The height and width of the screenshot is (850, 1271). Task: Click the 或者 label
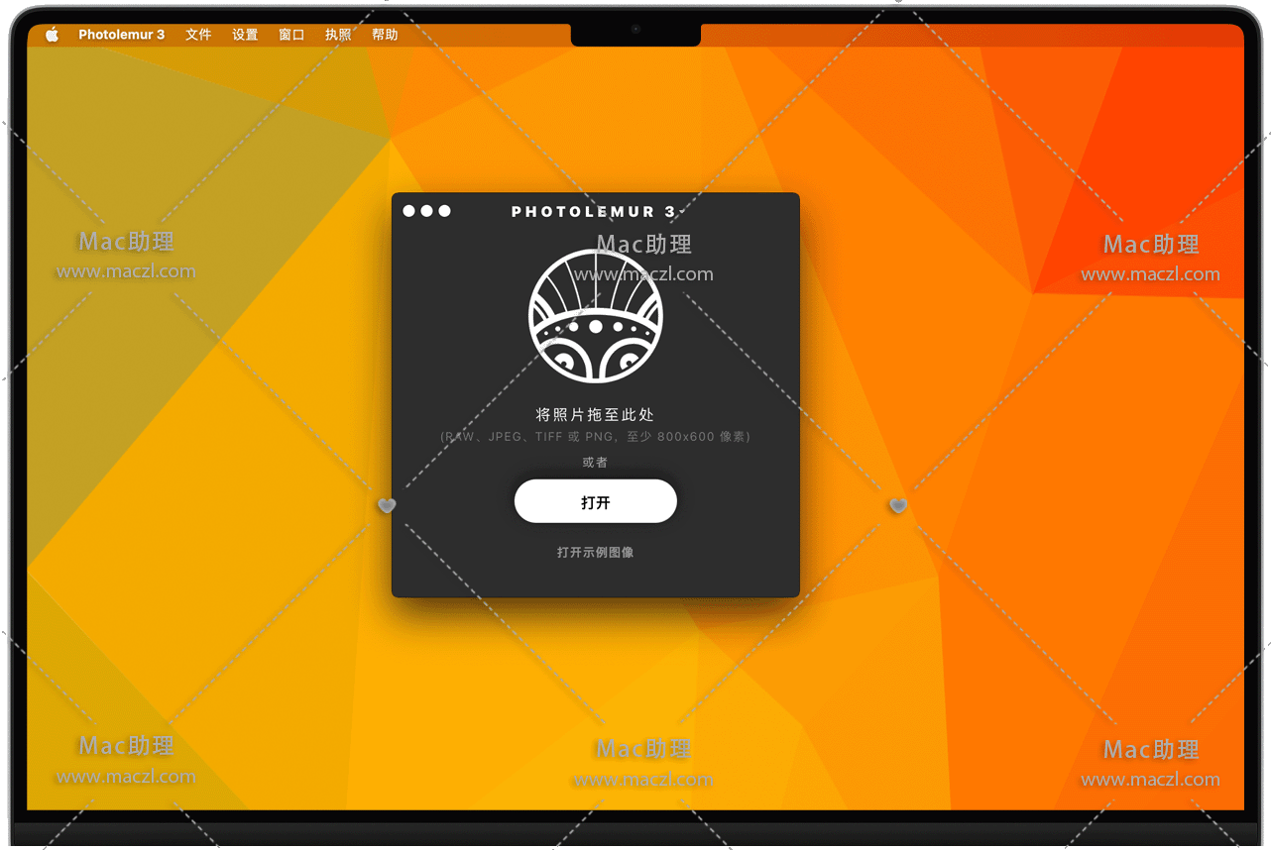(x=596, y=463)
